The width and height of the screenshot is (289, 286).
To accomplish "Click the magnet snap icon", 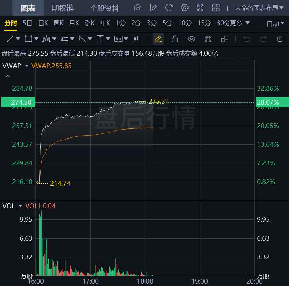I will (x=208, y=39).
